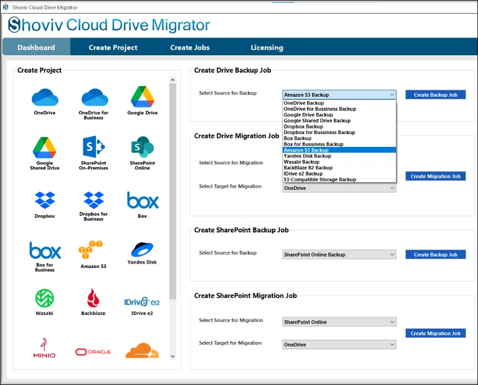Click the project list scroll down arrow

click(x=173, y=356)
